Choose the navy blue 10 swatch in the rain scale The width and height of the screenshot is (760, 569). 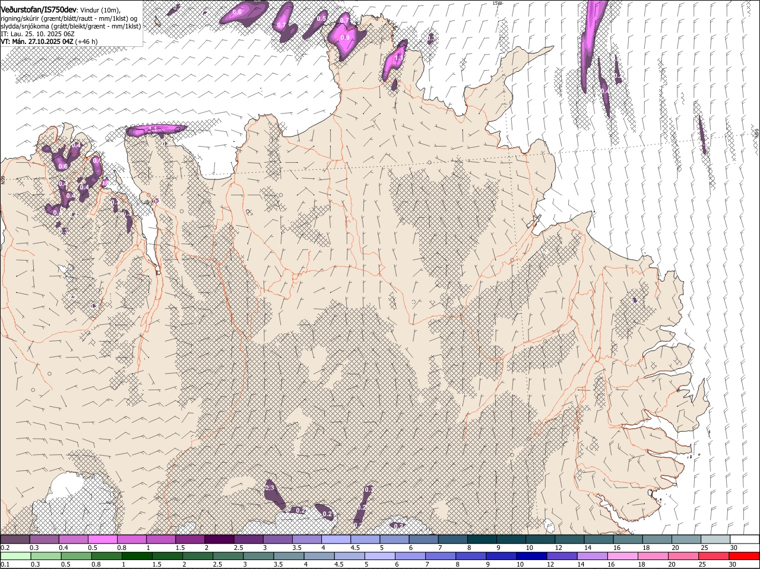click(532, 556)
